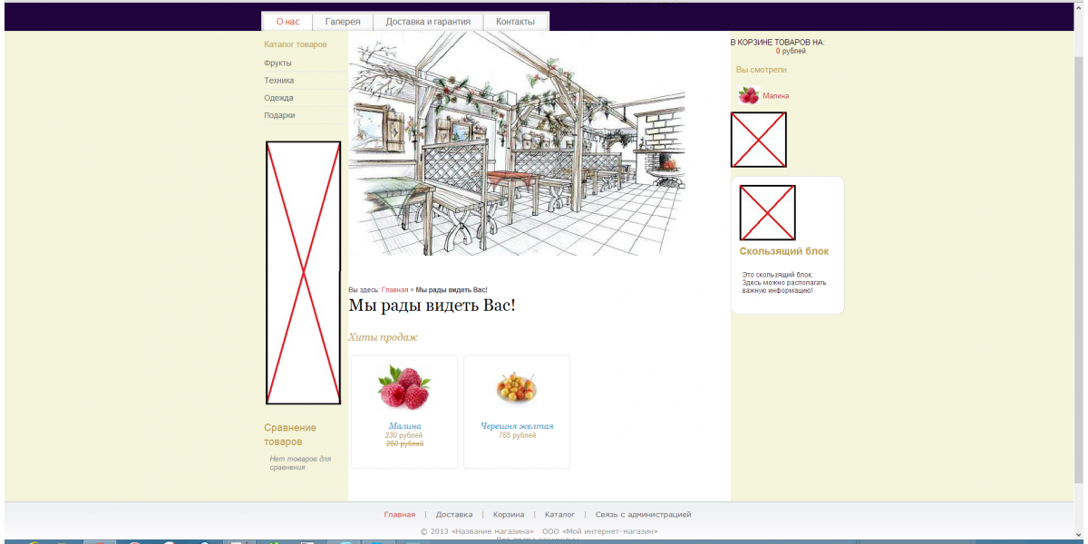Open Малина link in recently viewed

point(775,95)
